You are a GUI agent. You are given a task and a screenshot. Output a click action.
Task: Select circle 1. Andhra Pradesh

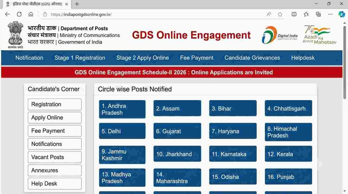122,109
